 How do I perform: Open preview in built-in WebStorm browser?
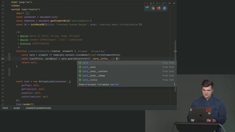[x=147, y=8]
